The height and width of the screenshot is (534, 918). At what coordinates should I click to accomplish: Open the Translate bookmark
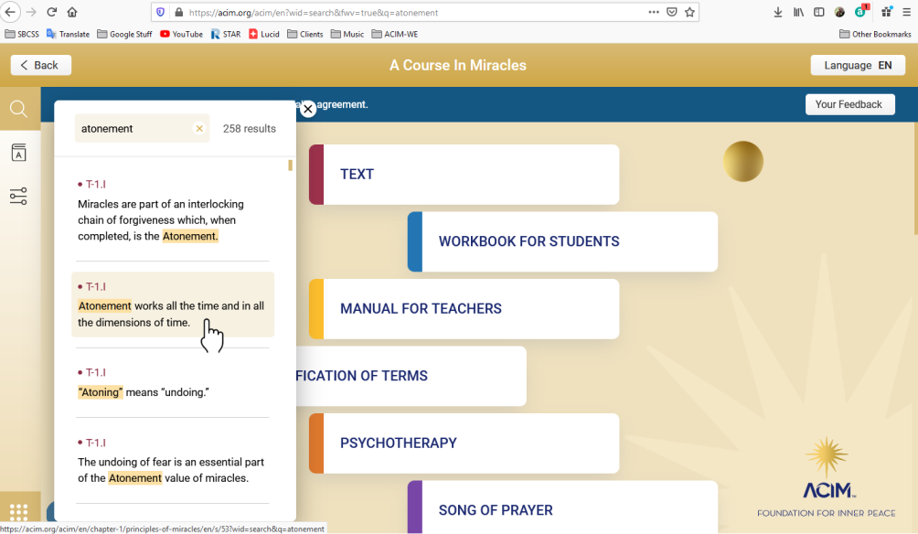pyautogui.click(x=68, y=34)
